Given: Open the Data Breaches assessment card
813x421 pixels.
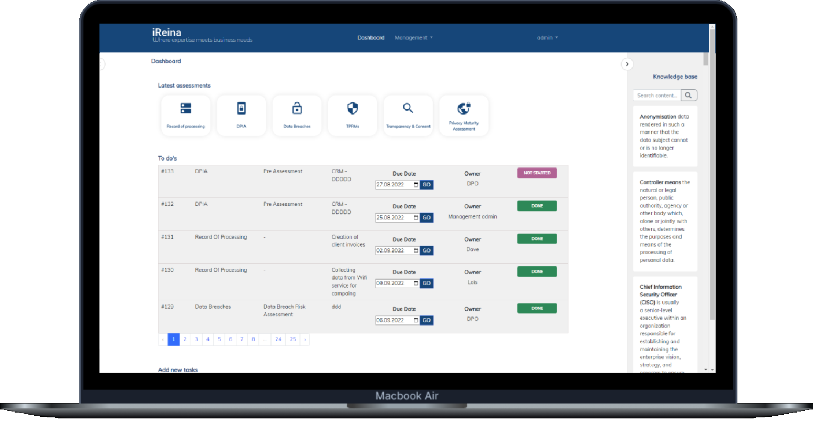Looking at the screenshot, I should pyautogui.click(x=297, y=115).
